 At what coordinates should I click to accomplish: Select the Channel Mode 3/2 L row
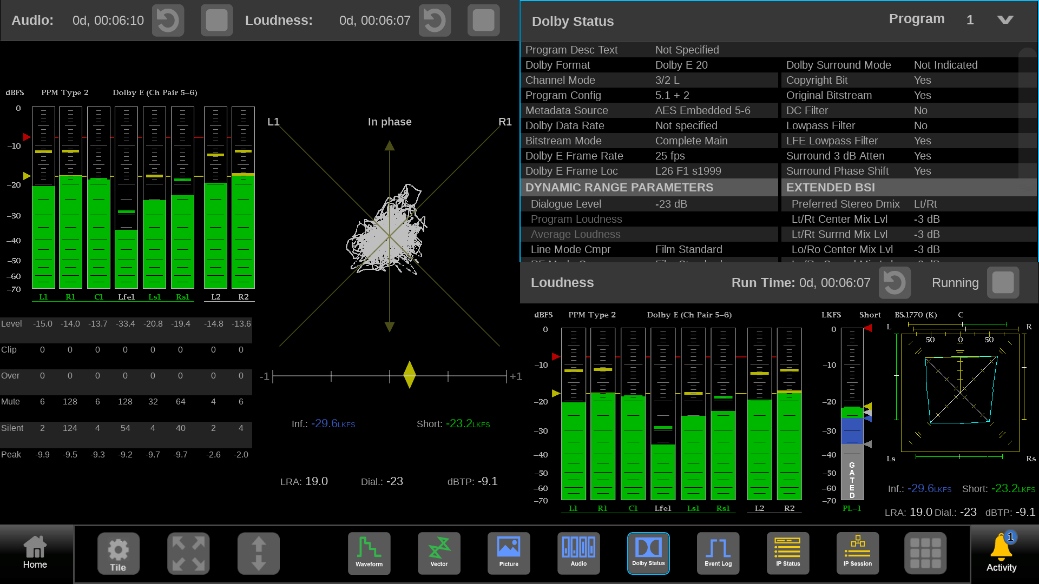tap(649, 80)
